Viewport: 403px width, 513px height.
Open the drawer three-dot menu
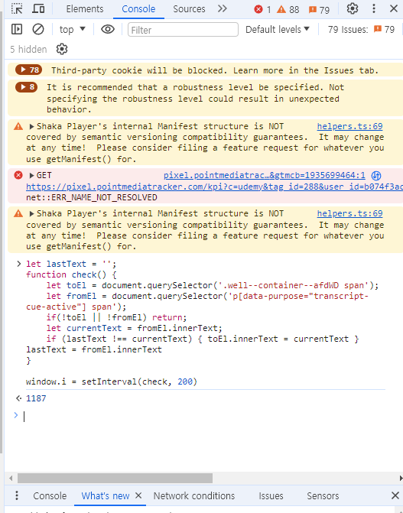[x=17, y=495]
